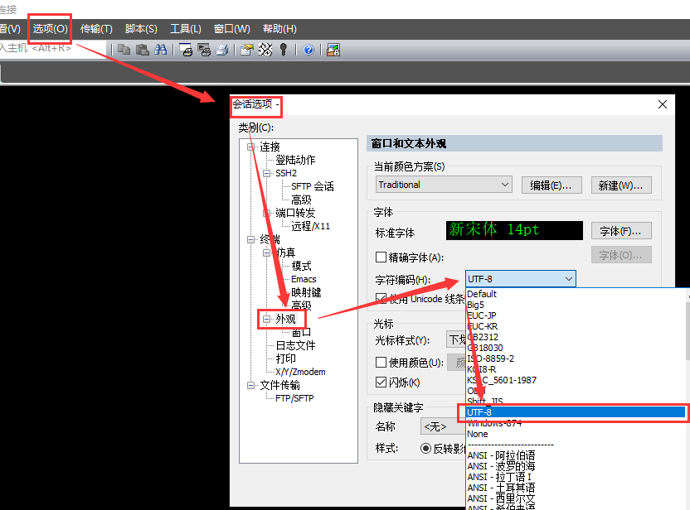Choose EUC-JP in the encoding list

click(x=481, y=315)
